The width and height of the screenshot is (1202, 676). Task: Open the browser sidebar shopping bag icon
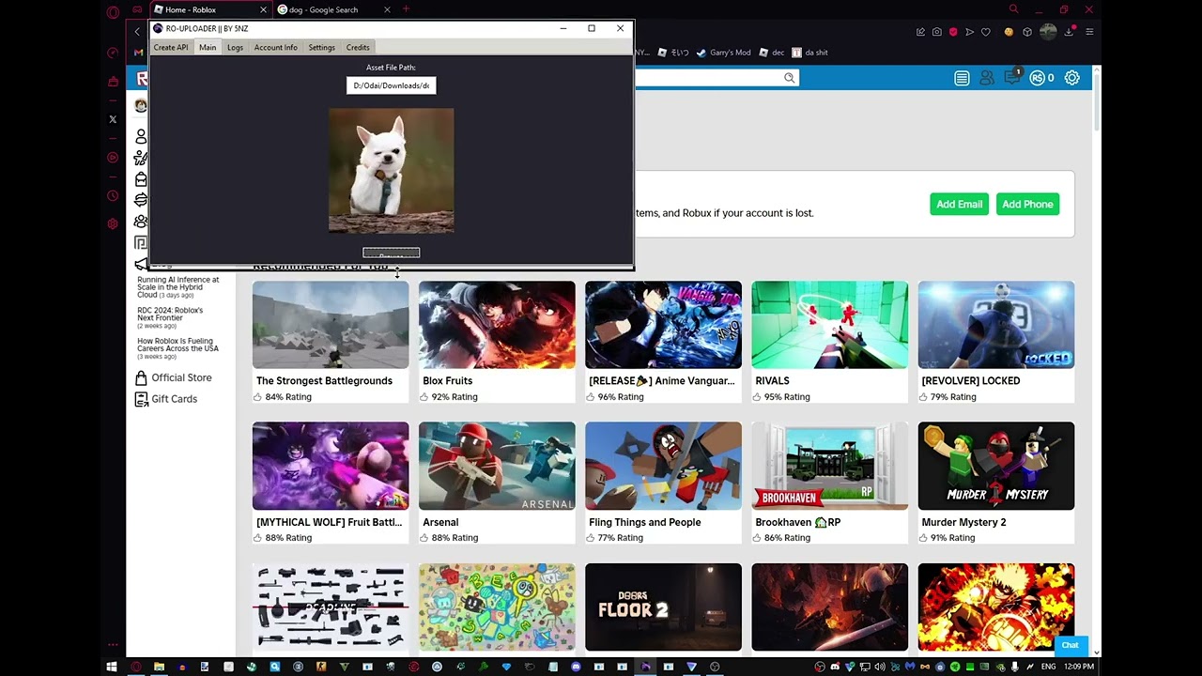(x=113, y=82)
